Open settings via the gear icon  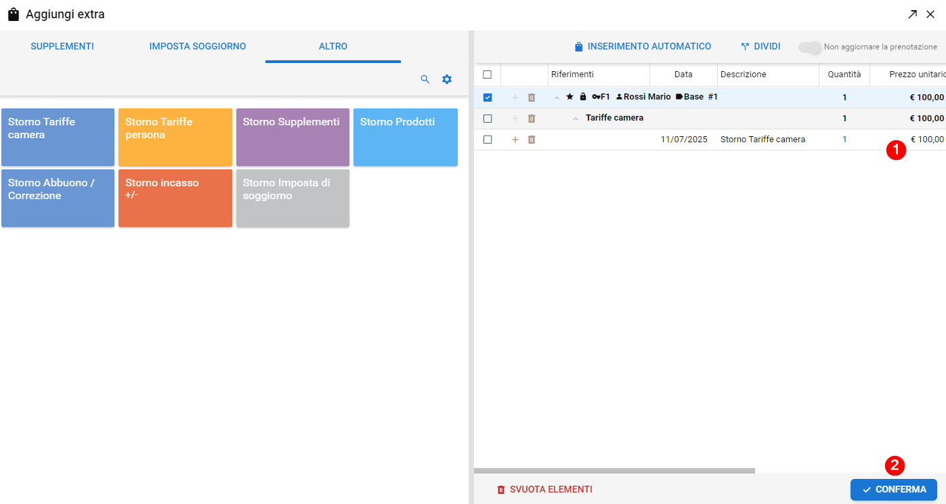tap(447, 79)
